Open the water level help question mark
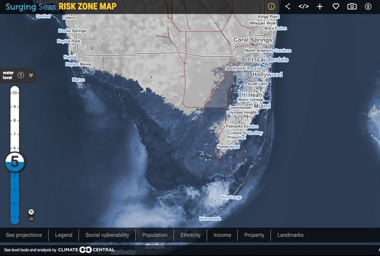This screenshot has width=380, height=256. [x=21, y=75]
